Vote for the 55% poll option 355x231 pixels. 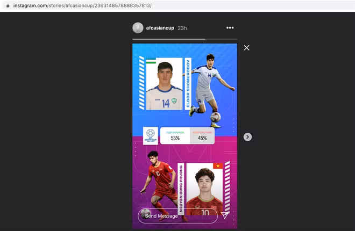click(x=175, y=136)
